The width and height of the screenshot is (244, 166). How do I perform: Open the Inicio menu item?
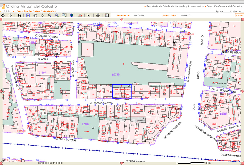7,11
